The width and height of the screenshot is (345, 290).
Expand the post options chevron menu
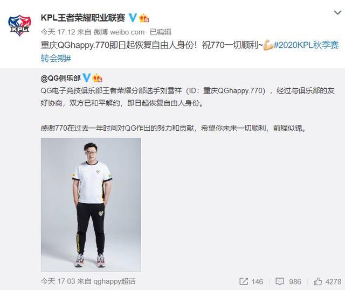pos(337,13)
